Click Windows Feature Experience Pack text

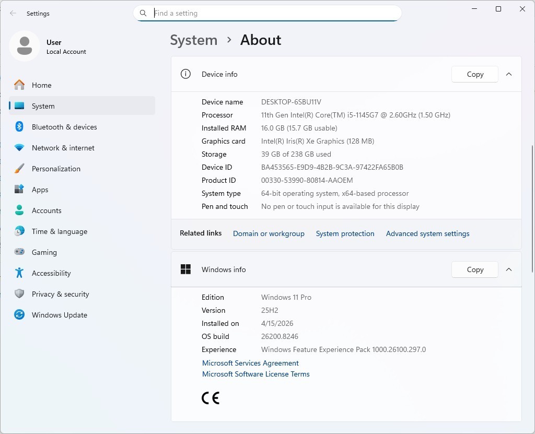point(343,349)
